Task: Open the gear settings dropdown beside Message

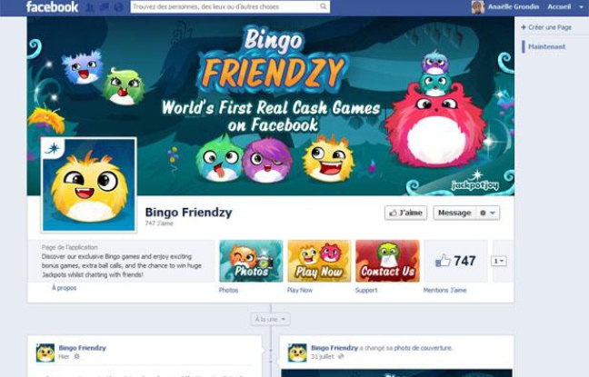Action: (488, 213)
